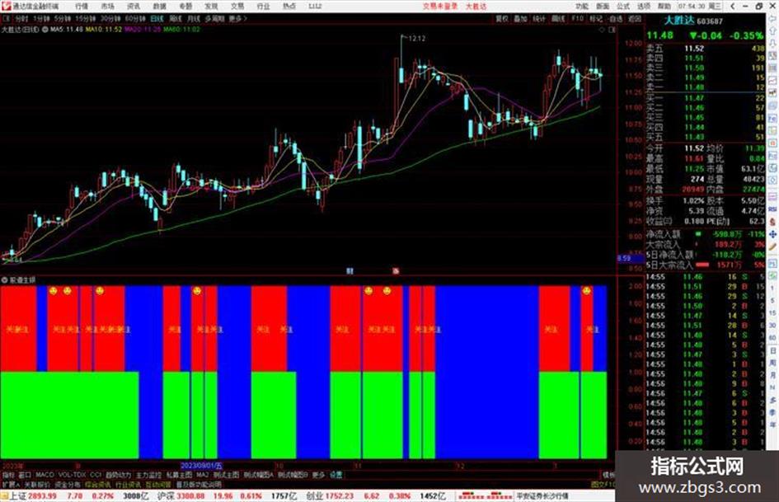Viewport: 779px width, 502px height.
Task: Click the Tongdaxin logo in title bar
Action: 6,7
